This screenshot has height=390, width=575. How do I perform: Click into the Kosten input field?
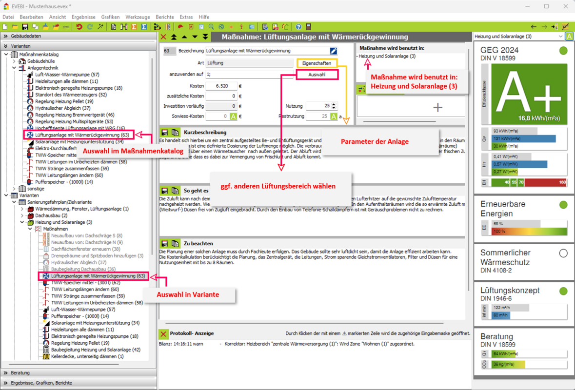click(220, 86)
